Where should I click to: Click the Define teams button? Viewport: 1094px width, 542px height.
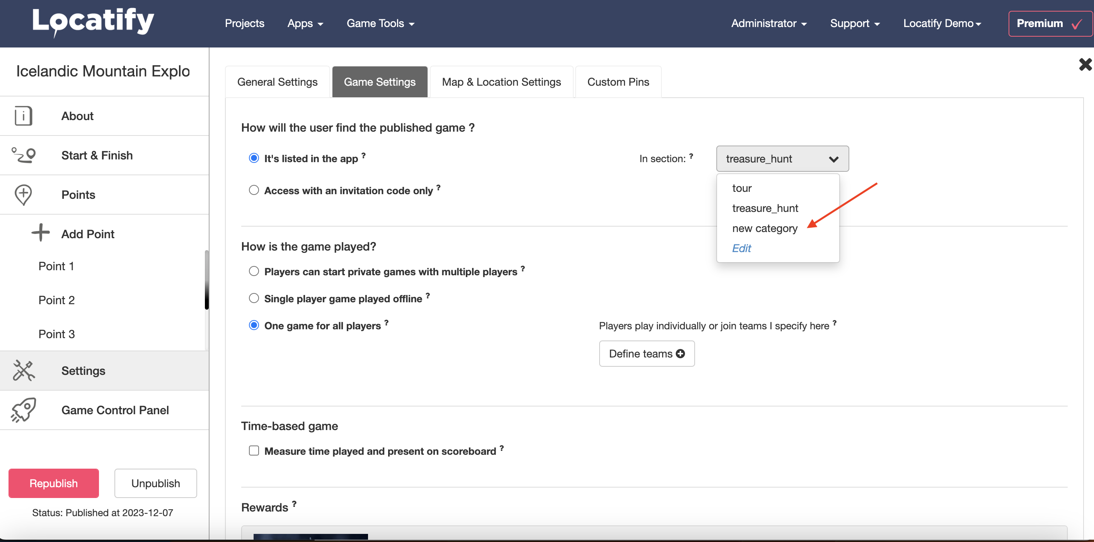(647, 353)
